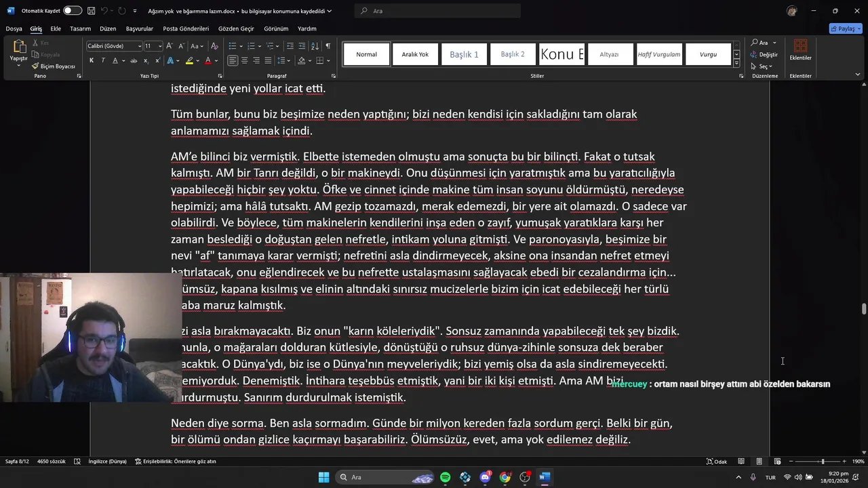Enable Odak focus mode
Viewport: 868px width, 488px height.
point(717,462)
